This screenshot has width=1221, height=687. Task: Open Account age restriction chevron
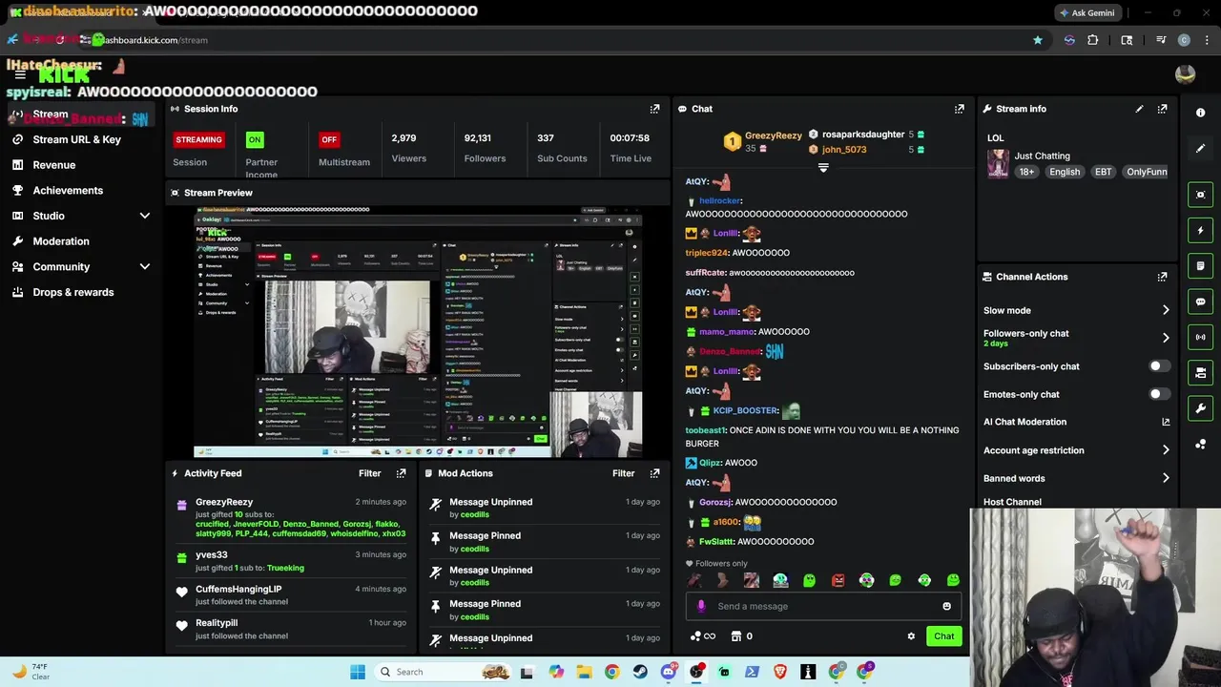pyautogui.click(x=1165, y=450)
